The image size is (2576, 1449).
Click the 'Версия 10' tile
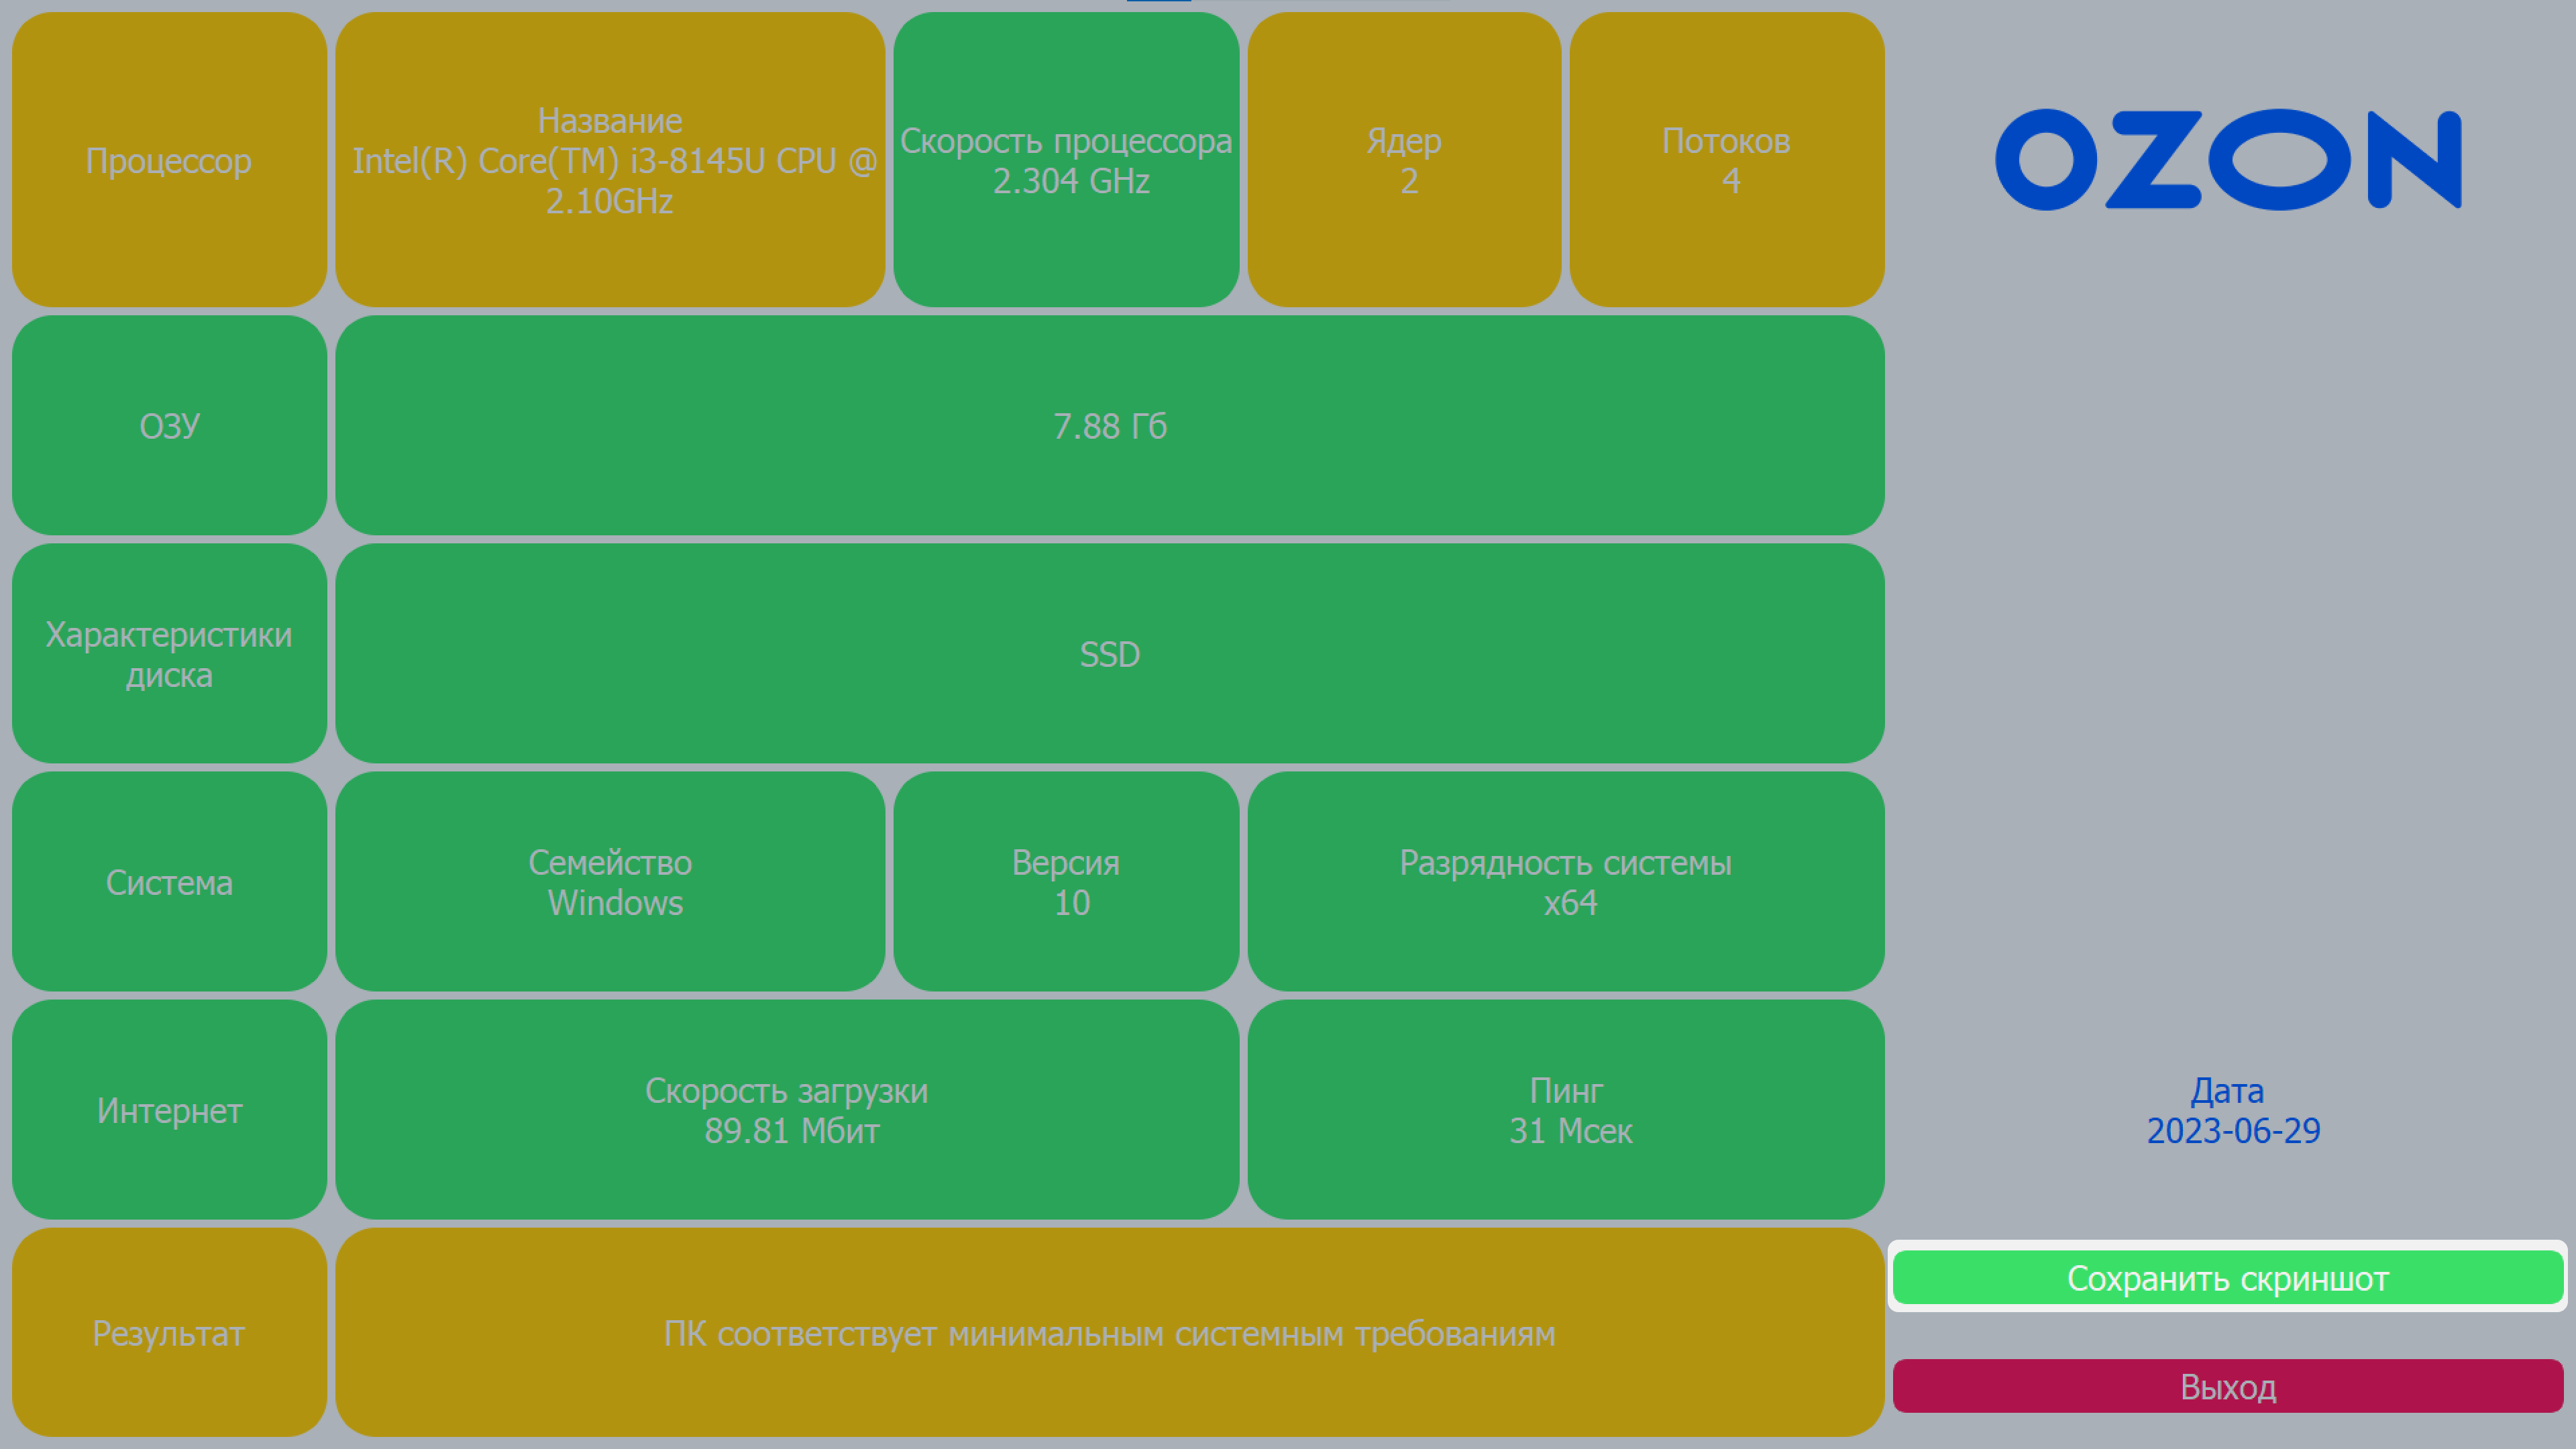pos(1066,881)
